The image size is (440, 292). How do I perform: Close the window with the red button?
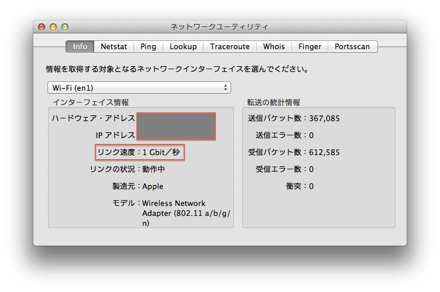pyautogui.click(x=42, y=27)
